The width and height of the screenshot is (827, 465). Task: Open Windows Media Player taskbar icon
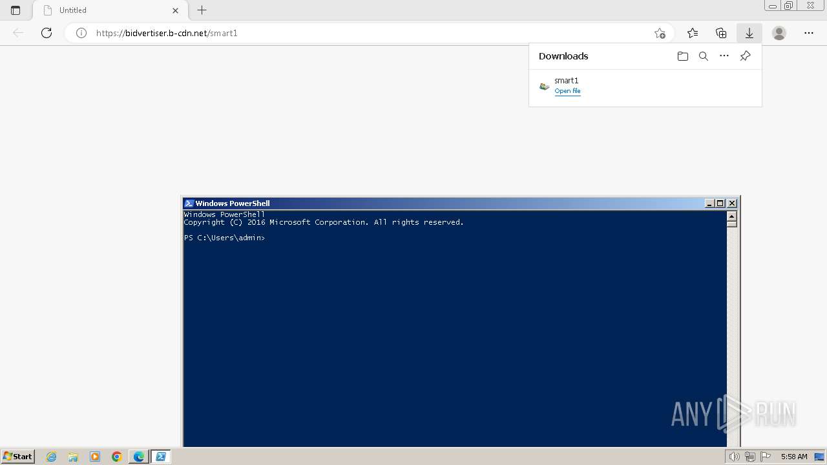[95, 457]
